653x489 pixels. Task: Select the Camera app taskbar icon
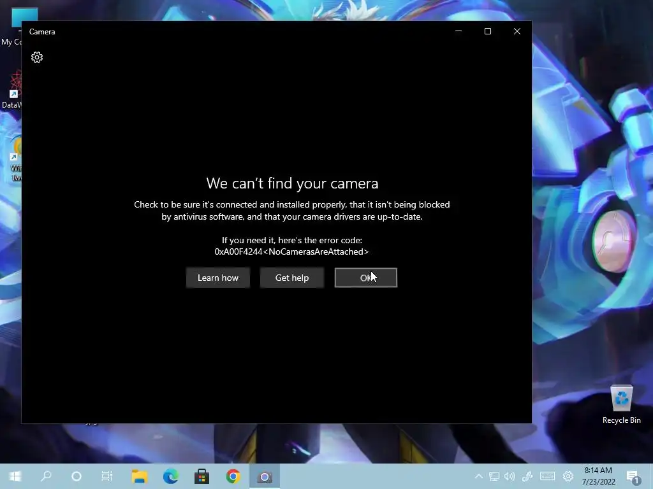click(265, 476)
